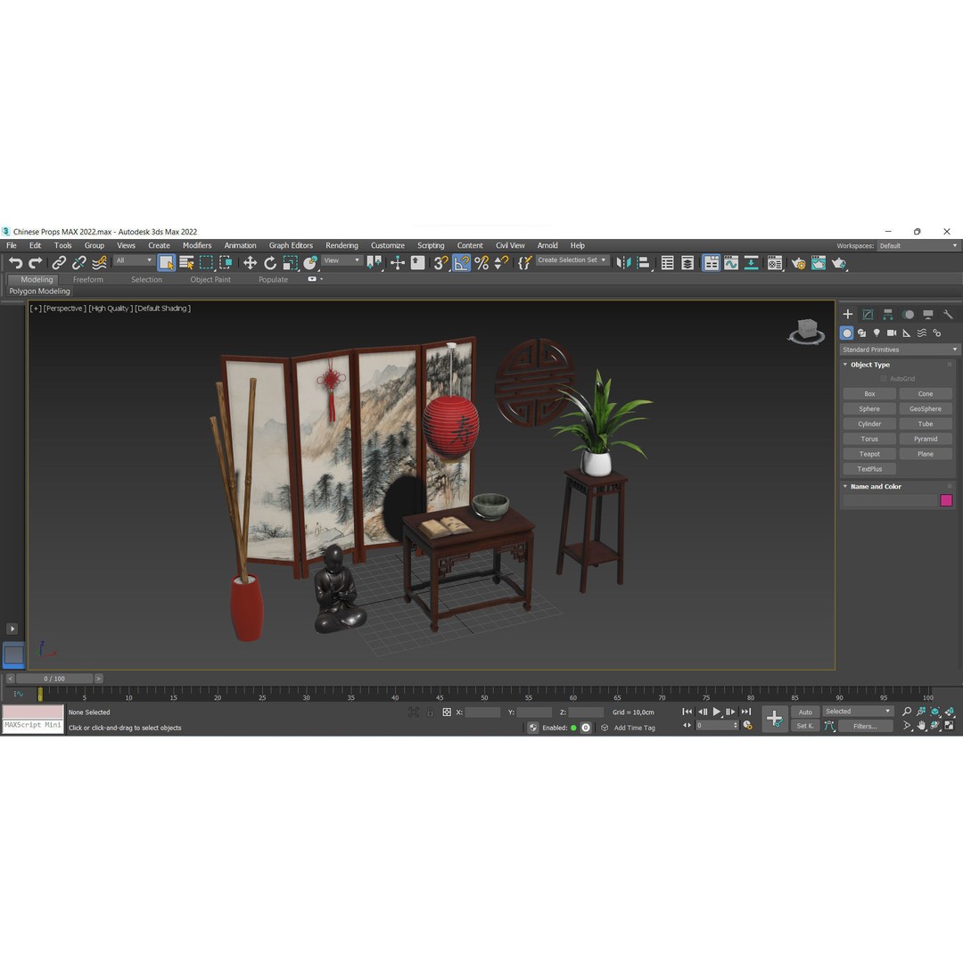Viewport: 963px width, 963px height.
Task: Open the Standard Primitives dropdown
Action: tap(899, 350)
